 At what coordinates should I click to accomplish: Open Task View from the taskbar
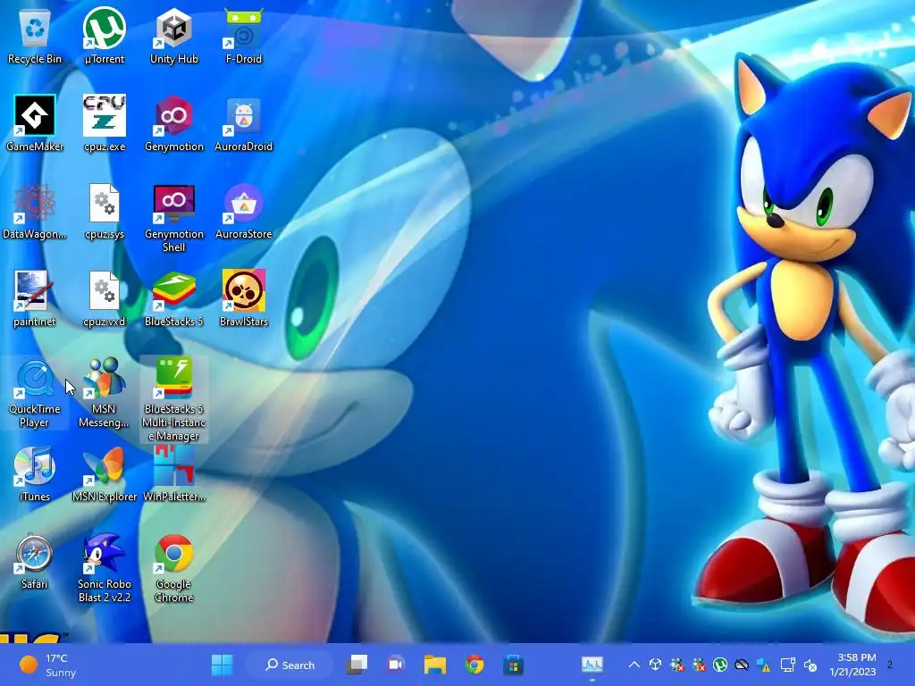tap(357, 665)
